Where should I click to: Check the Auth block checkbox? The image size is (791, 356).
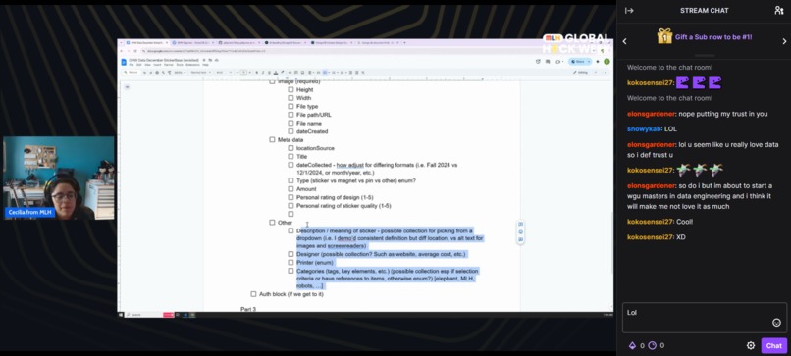[254, 294]
